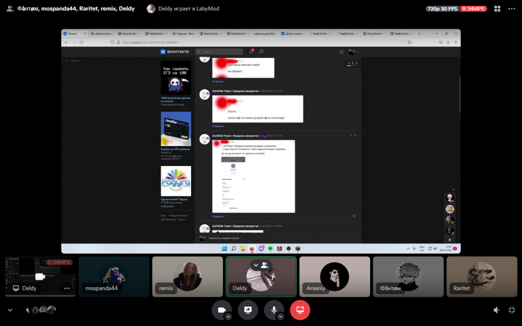Open camera settings dropdown arrow
This screenshot has height=326, width=522.
[229, 317]
